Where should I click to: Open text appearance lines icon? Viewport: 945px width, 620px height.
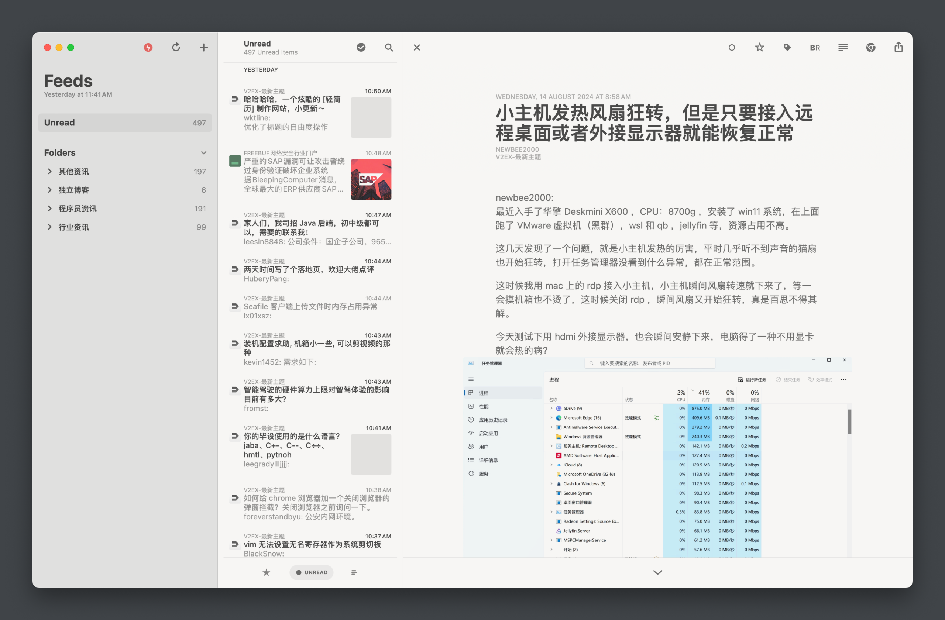pyautogui.click(x=843, y=48)
